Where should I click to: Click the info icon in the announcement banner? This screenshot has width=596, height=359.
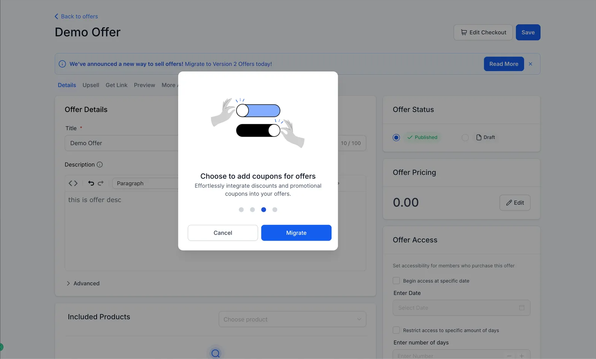click(x=63, y=64)
